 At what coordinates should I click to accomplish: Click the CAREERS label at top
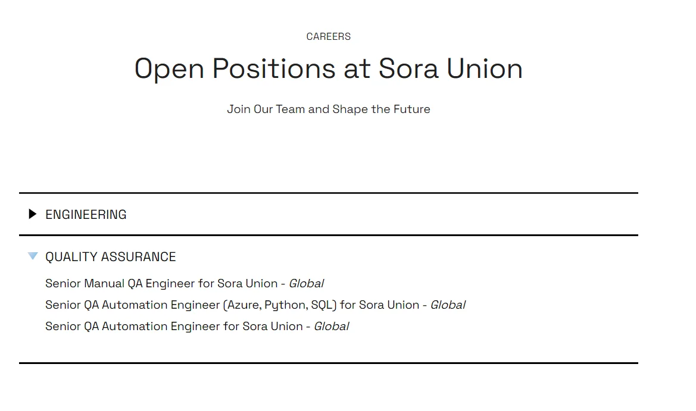[x=329, y=37]
